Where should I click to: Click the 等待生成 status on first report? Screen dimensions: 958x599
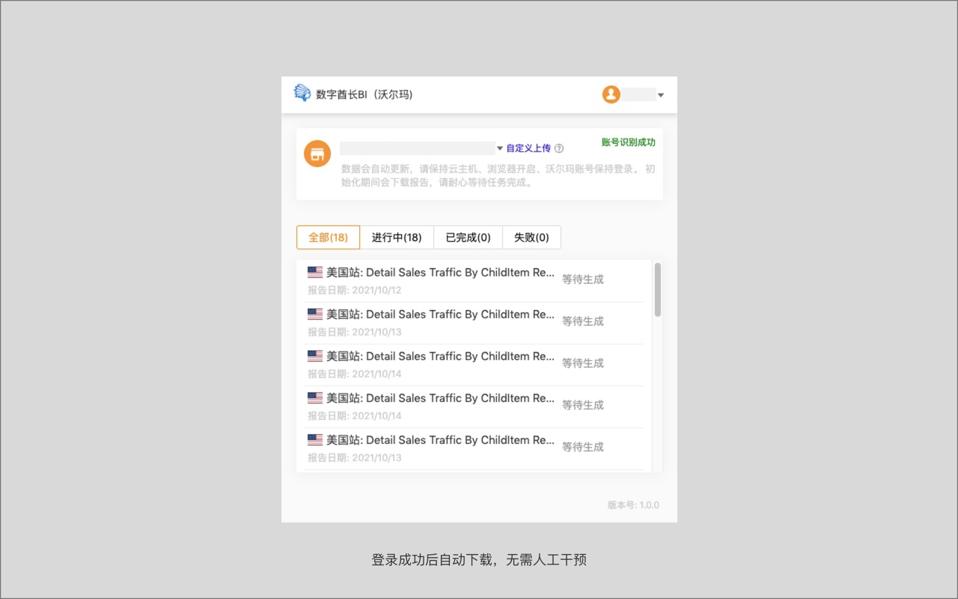[x=583, y=279]
